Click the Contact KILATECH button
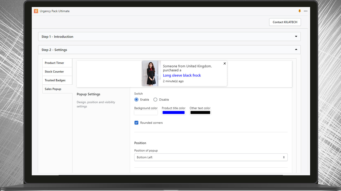 tap(285, 22)
